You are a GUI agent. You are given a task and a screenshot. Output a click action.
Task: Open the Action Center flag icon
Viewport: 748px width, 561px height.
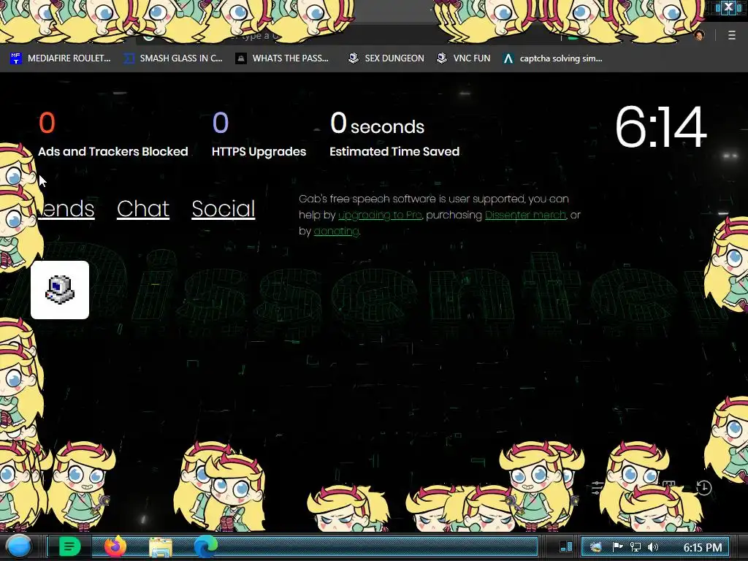[617, 547]
